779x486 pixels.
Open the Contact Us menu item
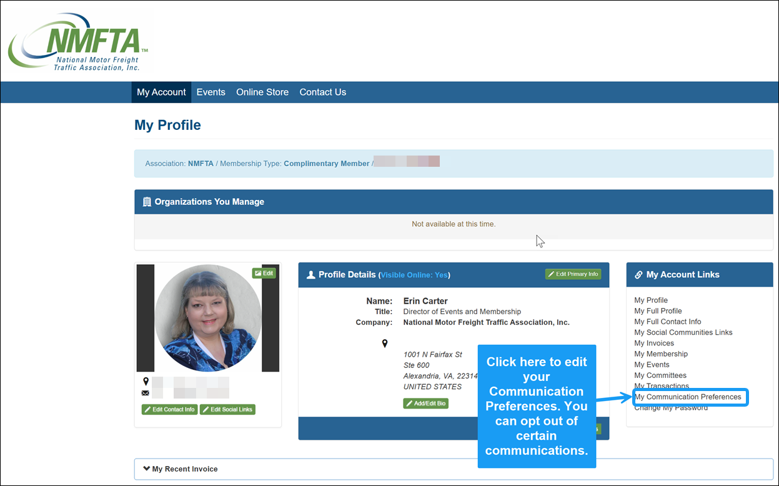coord(322,92)
